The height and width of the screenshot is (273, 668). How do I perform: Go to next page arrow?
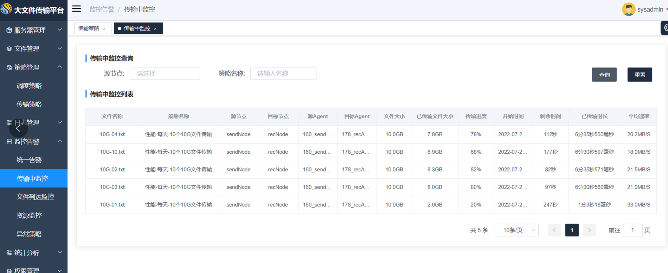tap(590, 230)
